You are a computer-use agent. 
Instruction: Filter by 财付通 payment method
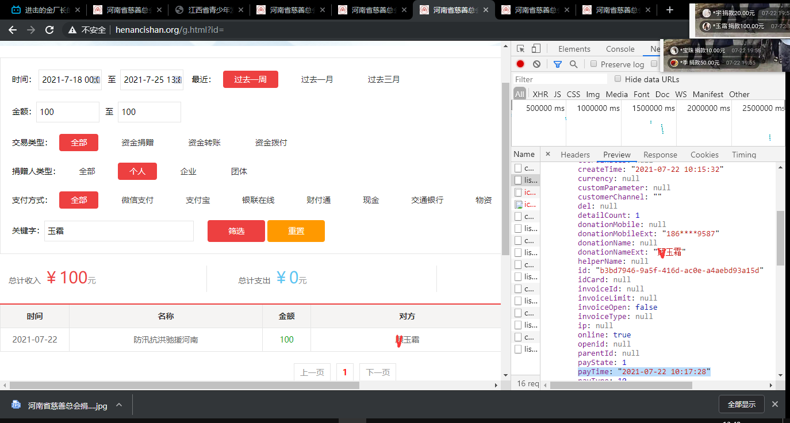coord(319,200)
